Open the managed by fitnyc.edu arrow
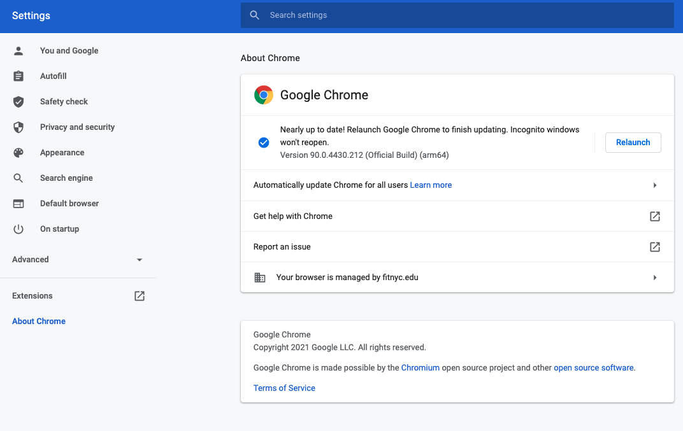 pos(655,278)
